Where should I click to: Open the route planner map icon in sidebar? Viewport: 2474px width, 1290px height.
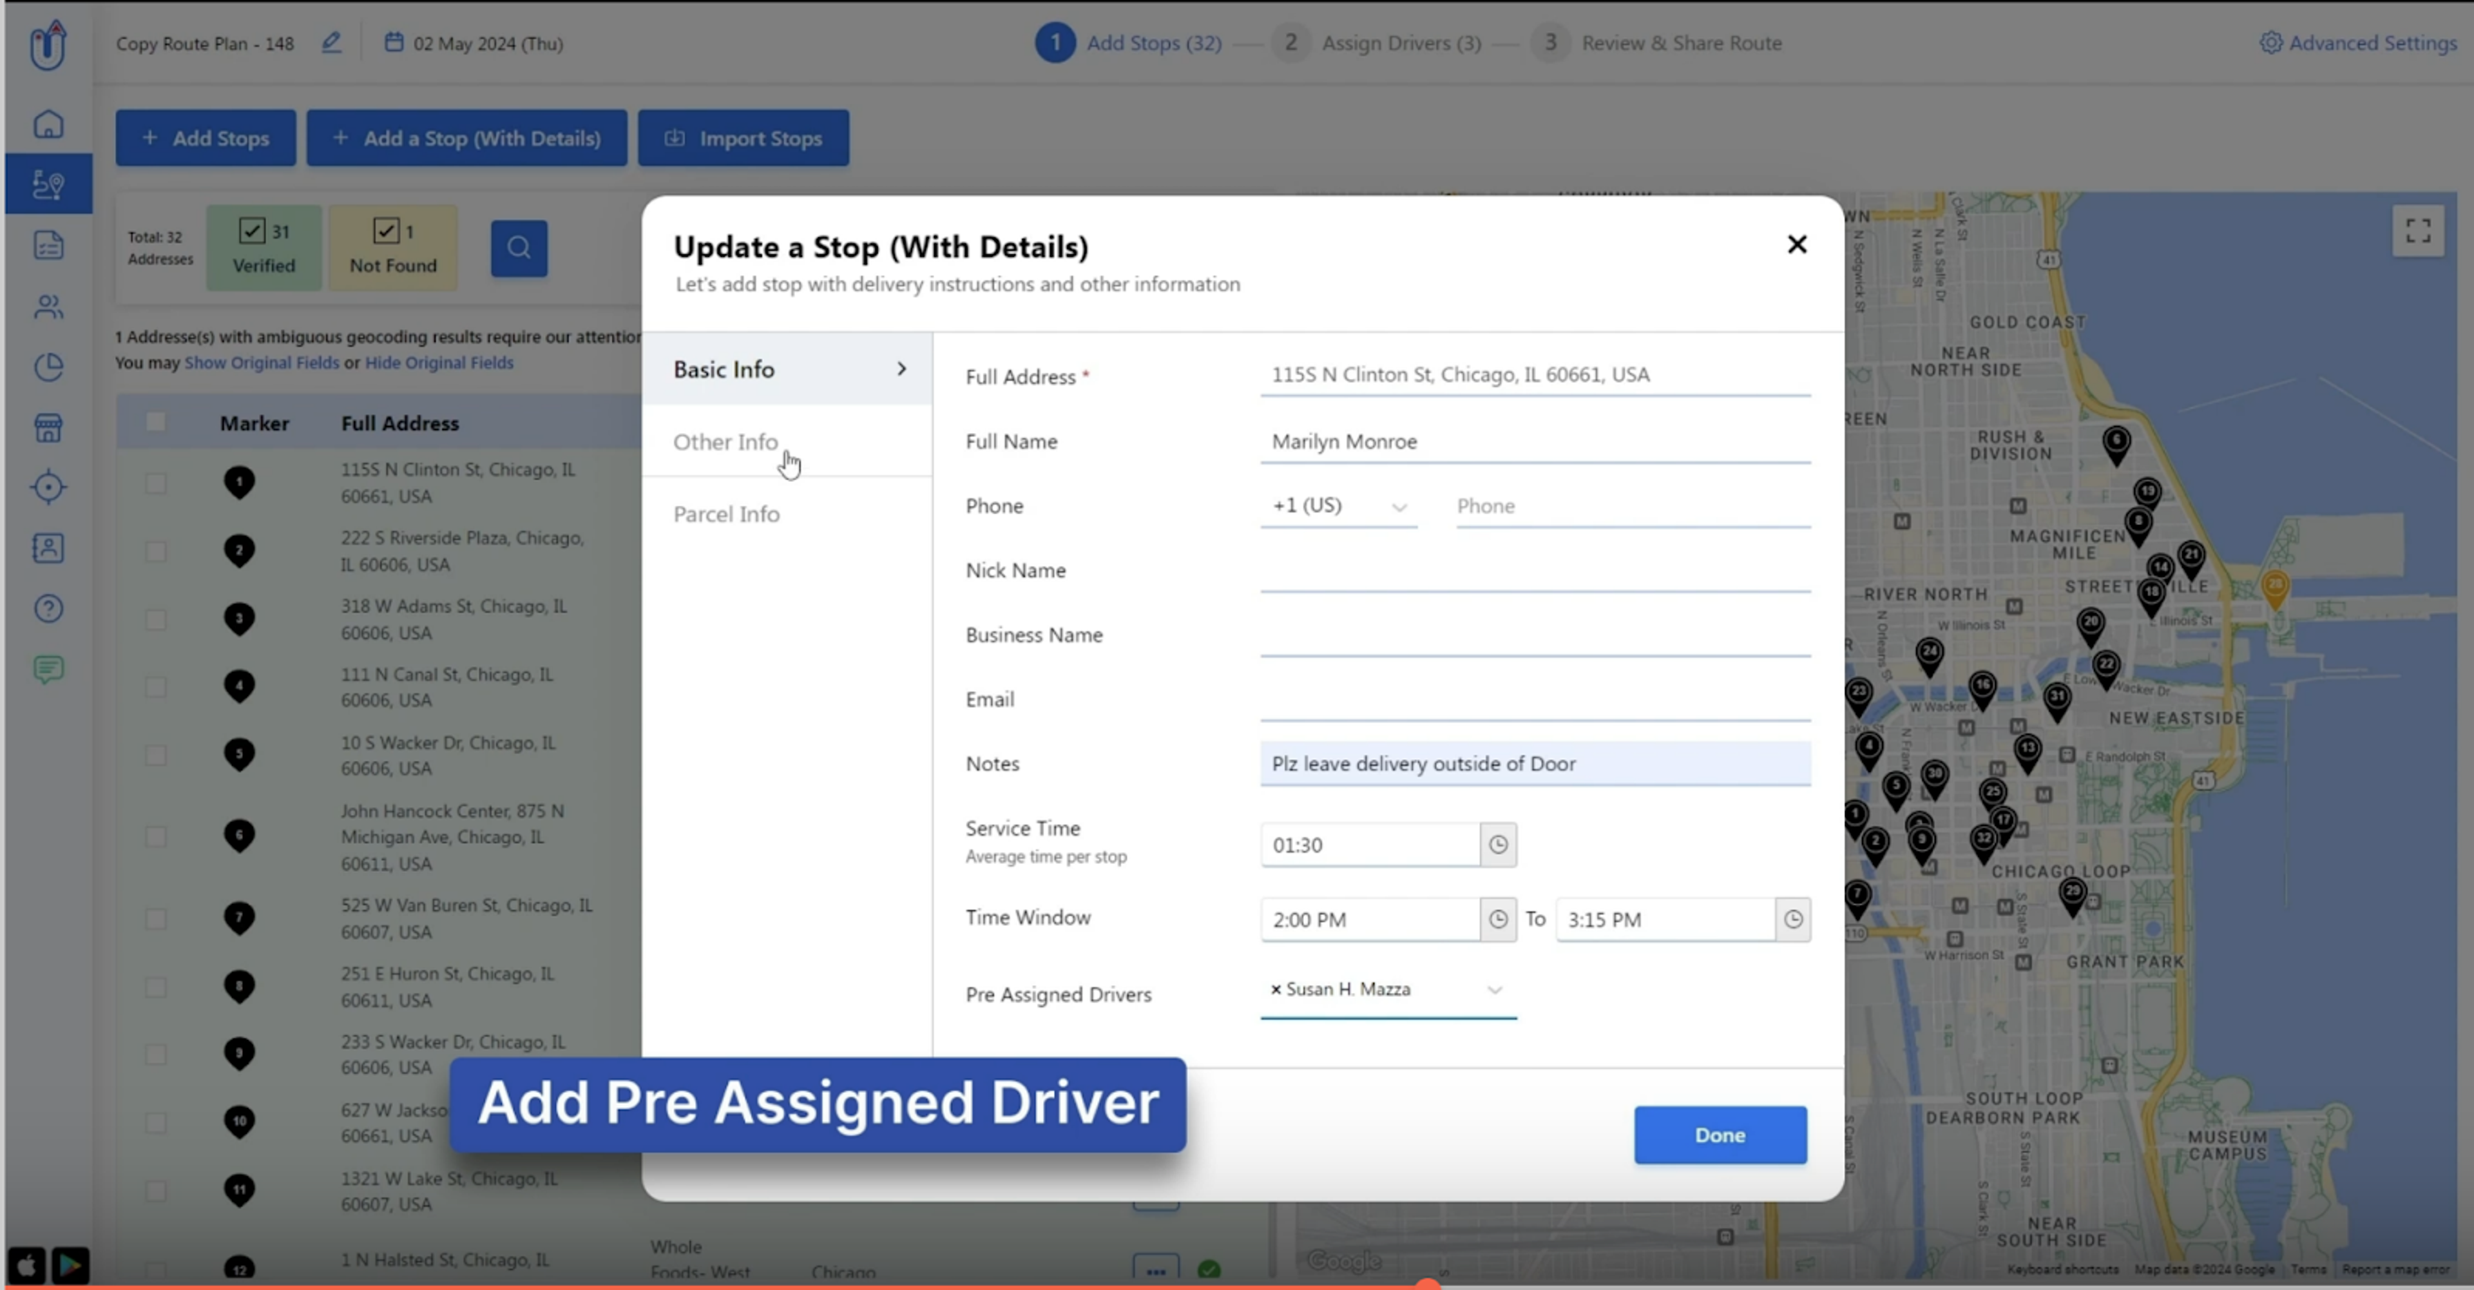(49, 184)
